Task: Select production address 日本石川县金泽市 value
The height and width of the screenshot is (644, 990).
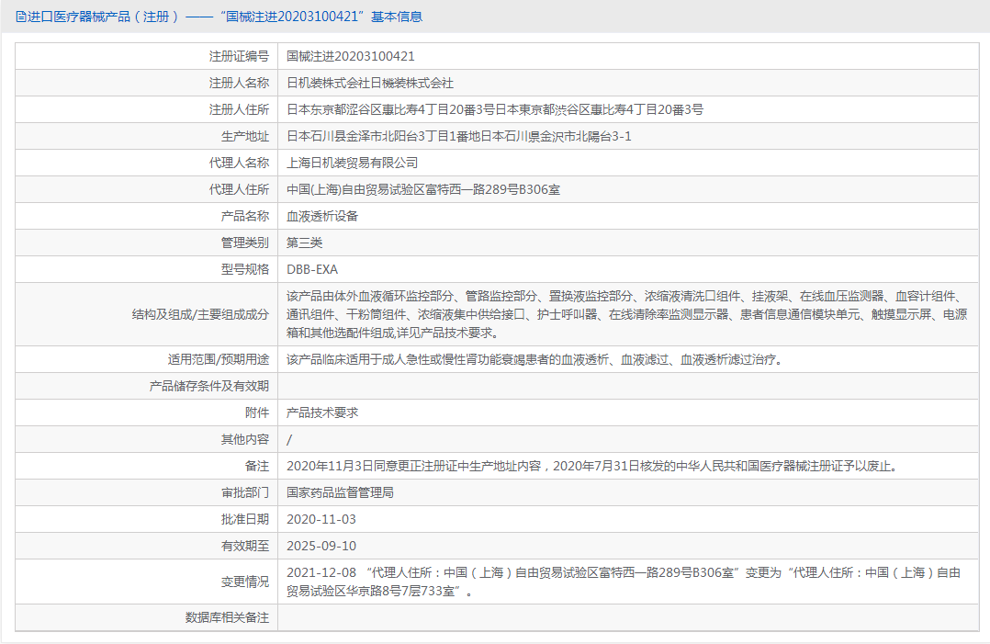Action: click(459, 136)
